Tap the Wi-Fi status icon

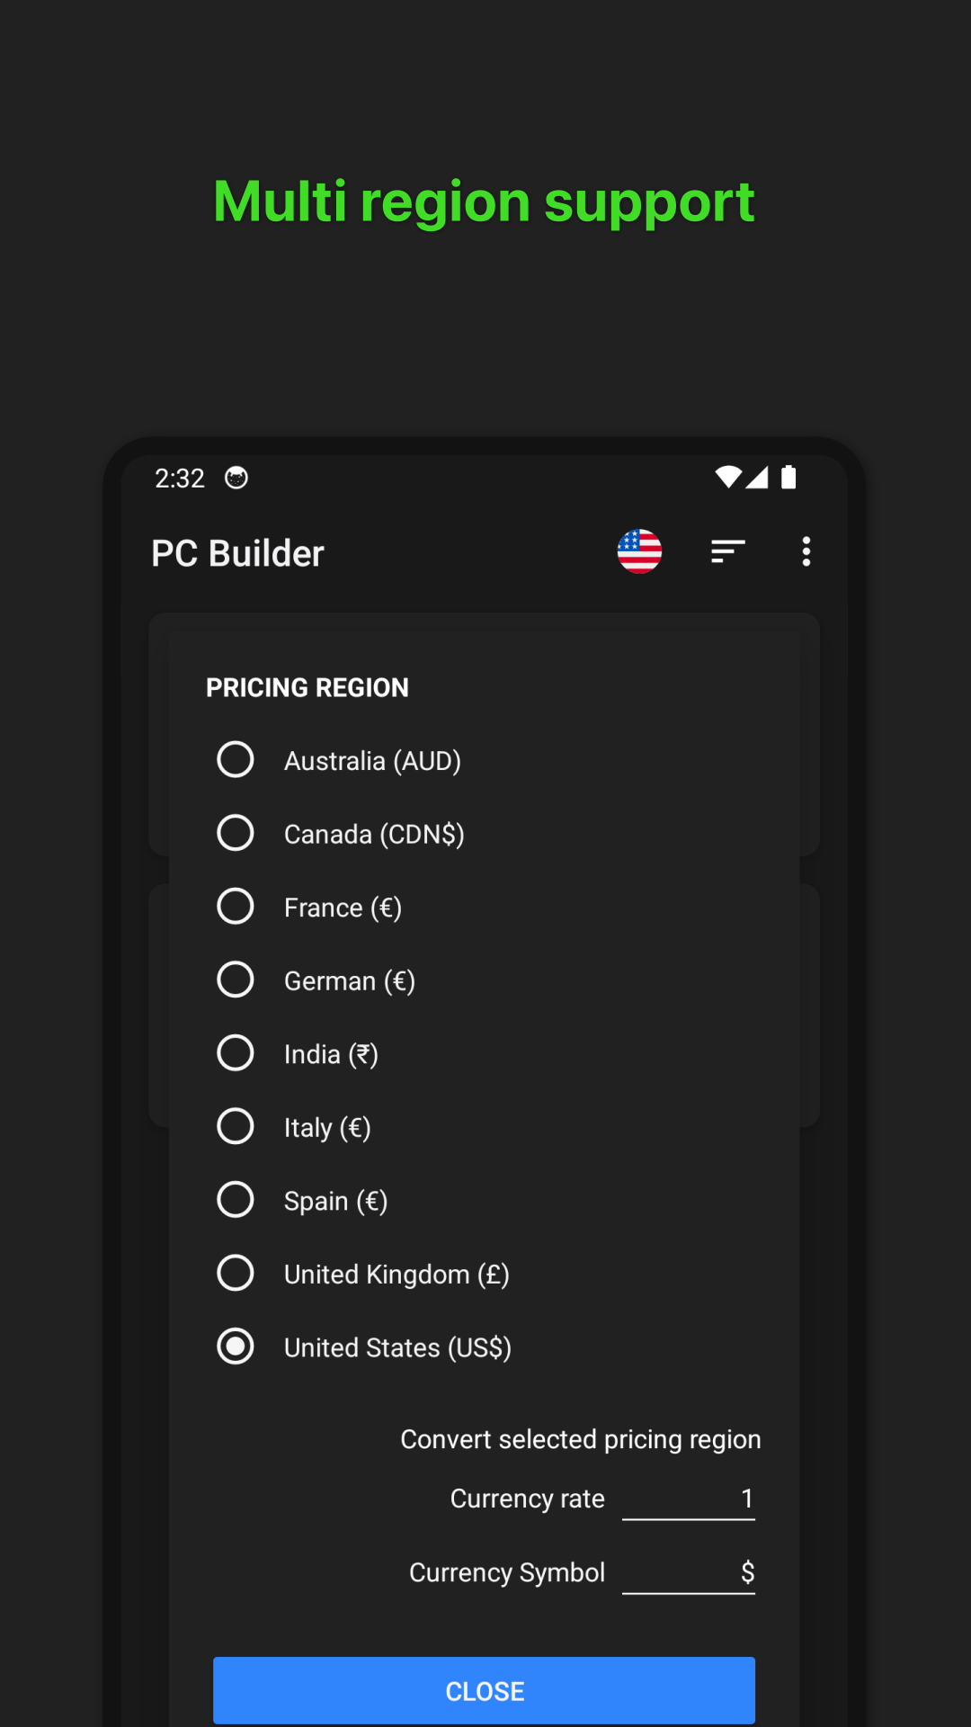[727, 478]
